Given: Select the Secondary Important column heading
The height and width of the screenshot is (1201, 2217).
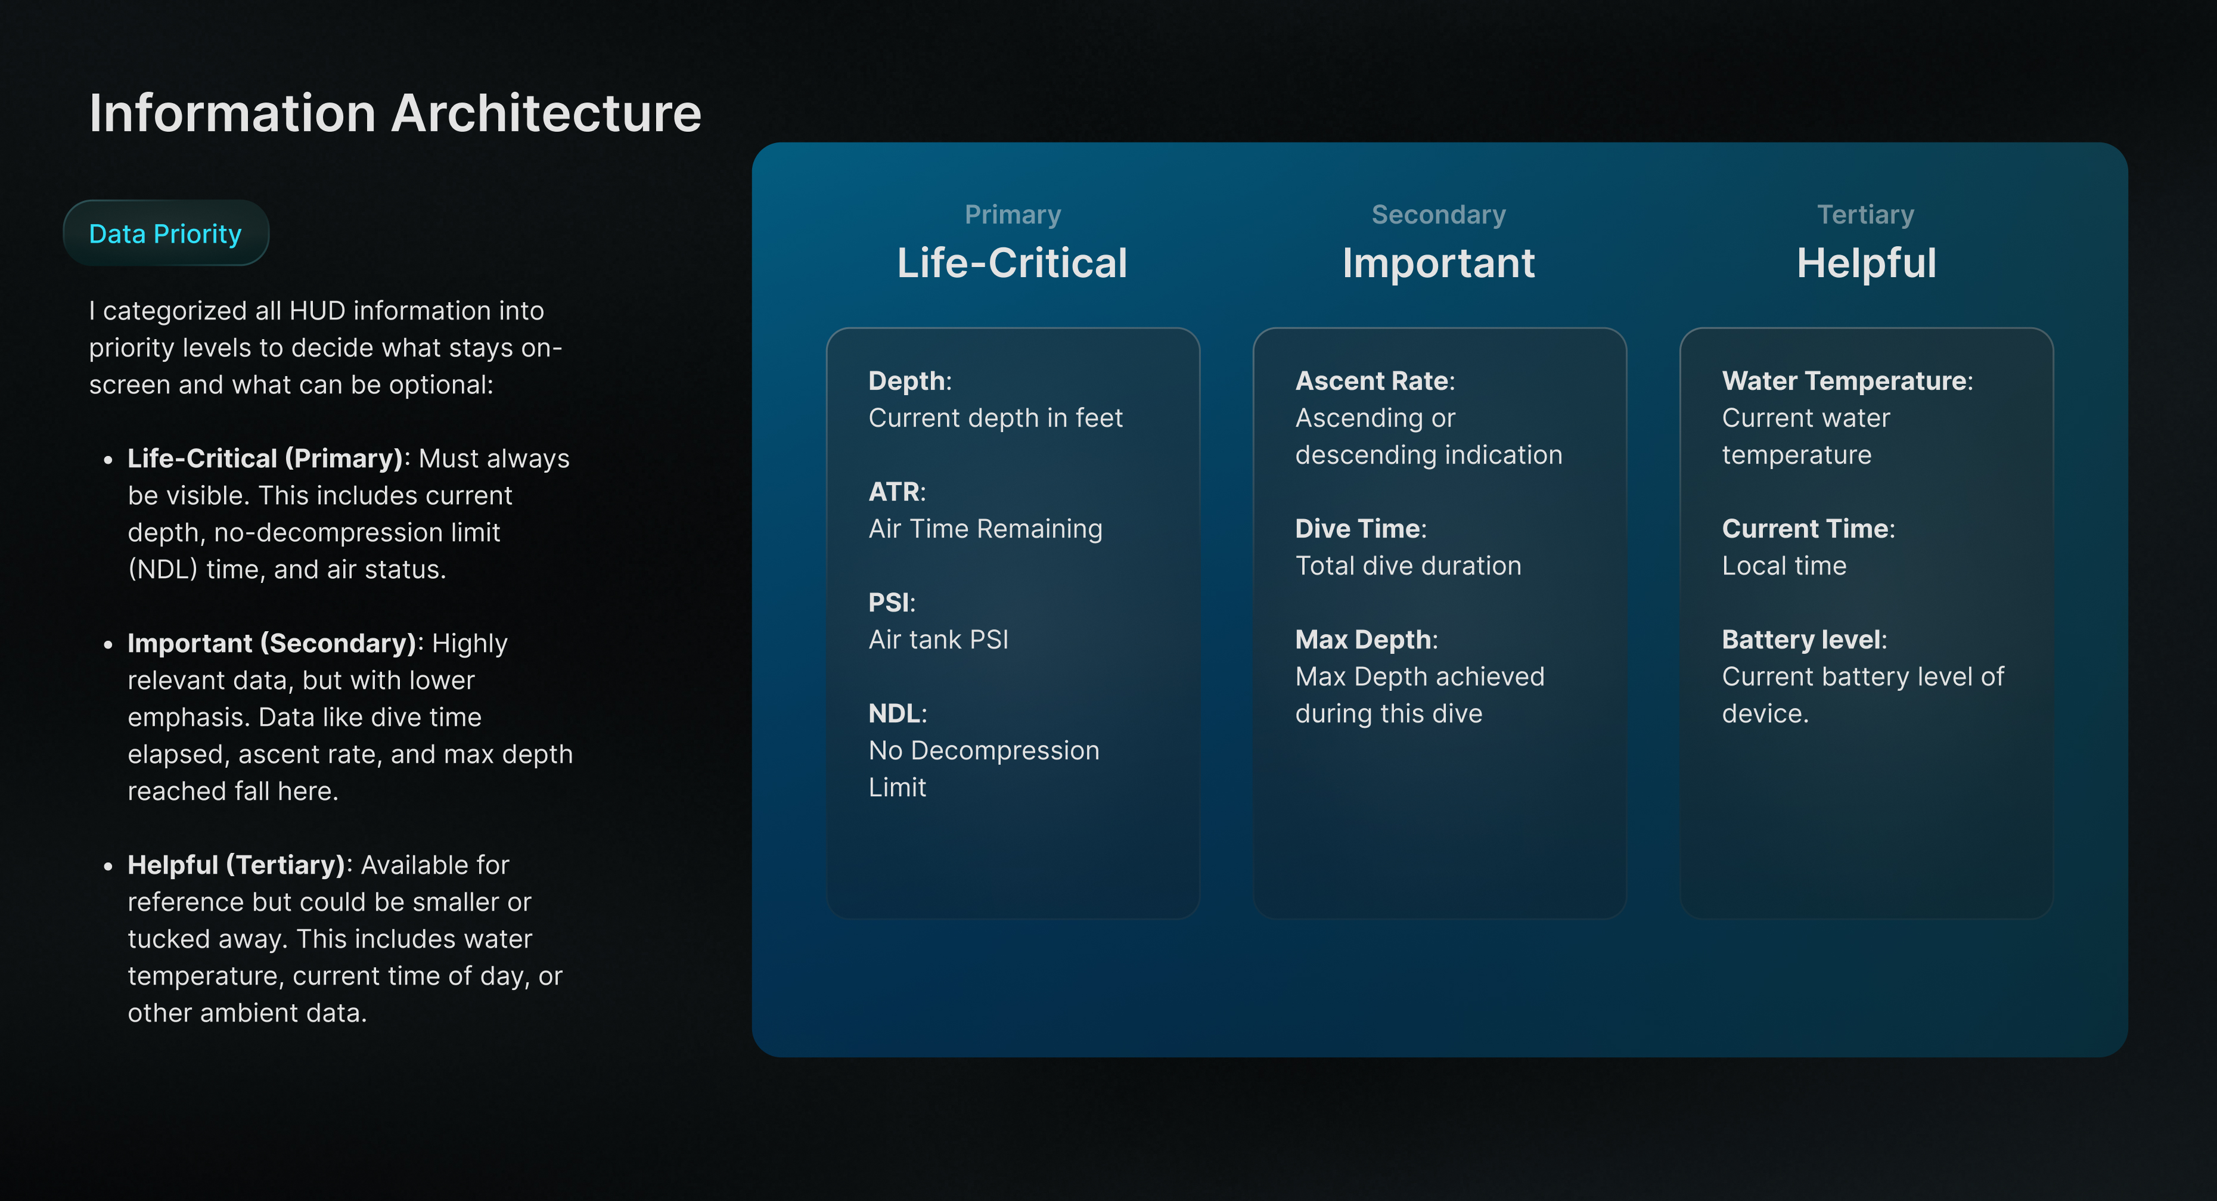Looking at the screenshot, I should pos(1438,263).
